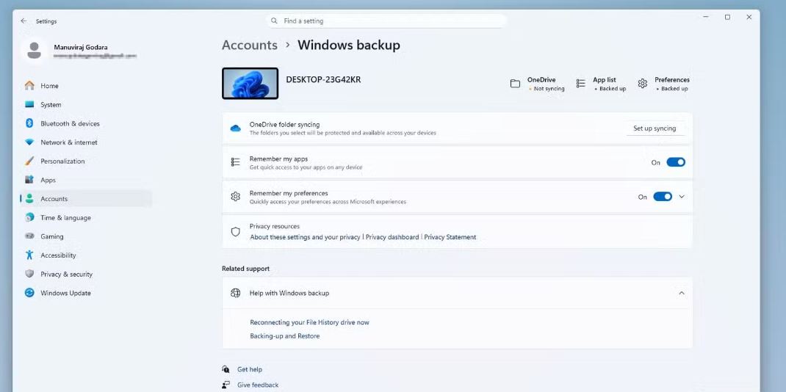The image size is (786, 392).
Task: Click the Get help icon
Action: [x=226, y=369]
